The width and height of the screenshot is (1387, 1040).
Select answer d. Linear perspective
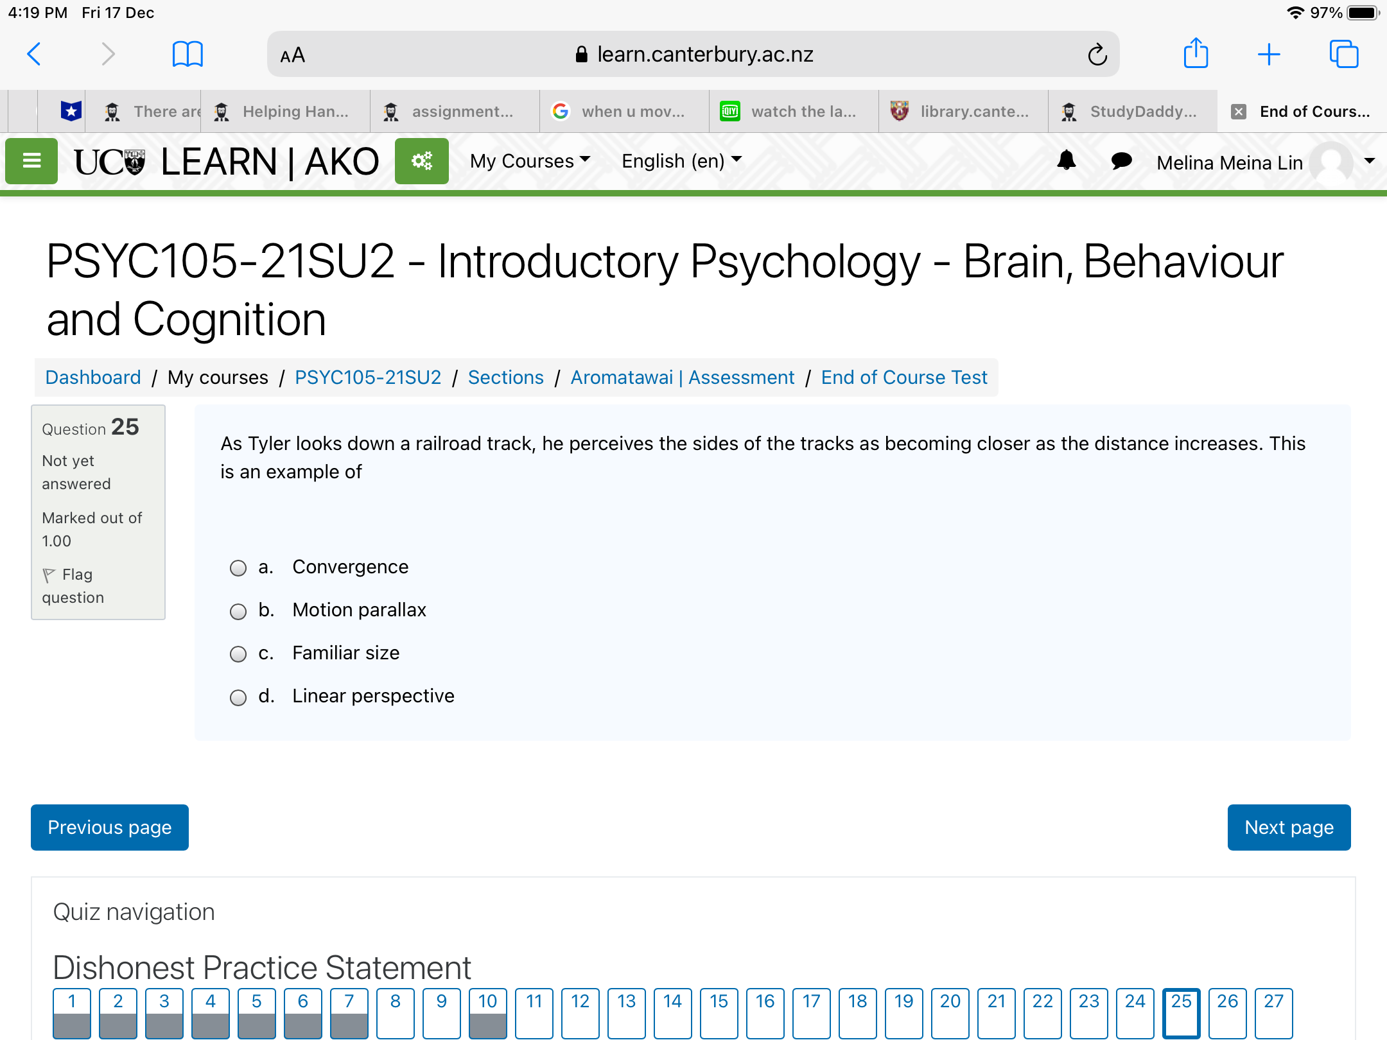238,697
